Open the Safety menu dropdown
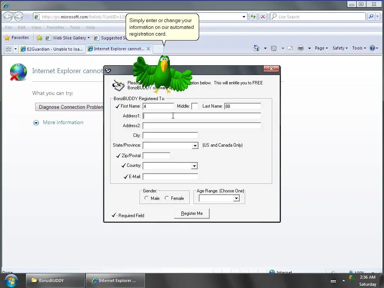 [340, 48]
